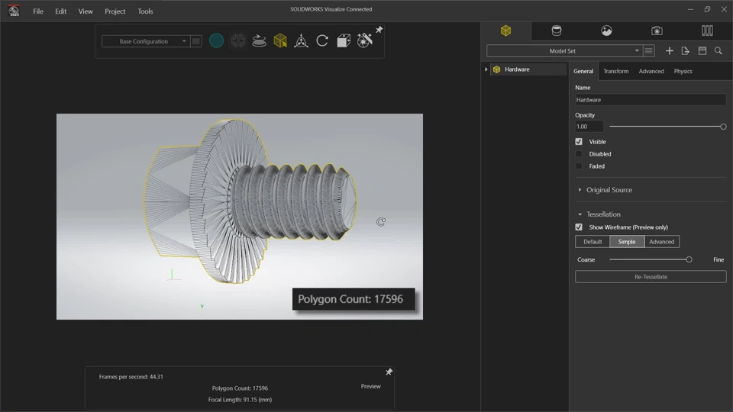Screen dimensions: 733x412
Task: Switch to the Scenes palette tab
Action: [x=606, y=31]
